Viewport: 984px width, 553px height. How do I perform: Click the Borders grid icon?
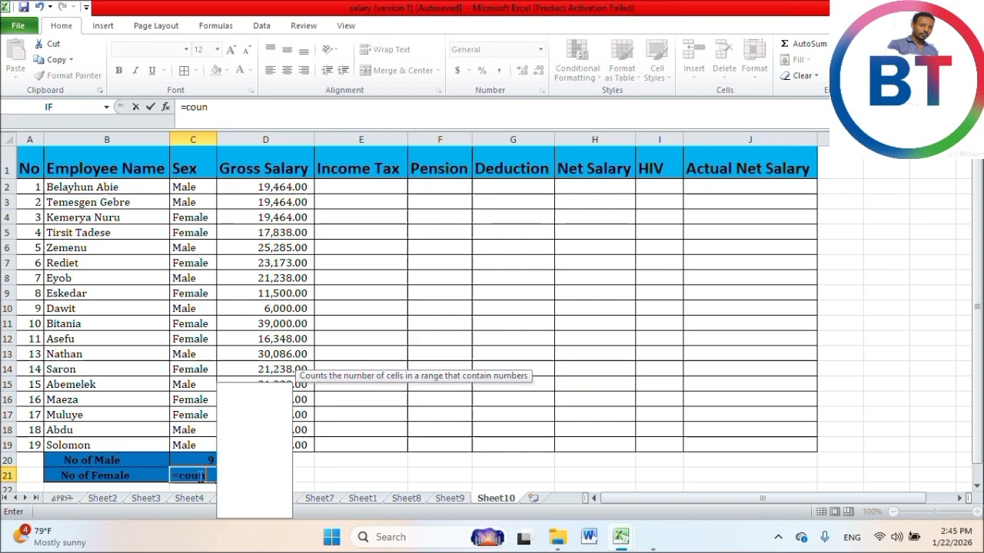(184, 71)
